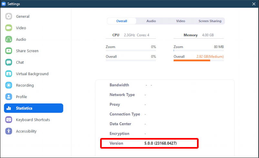This screenshot has width=259, height=158.
Task: Click the 80 MB Zoom memory value
Action: click(219, 47)
